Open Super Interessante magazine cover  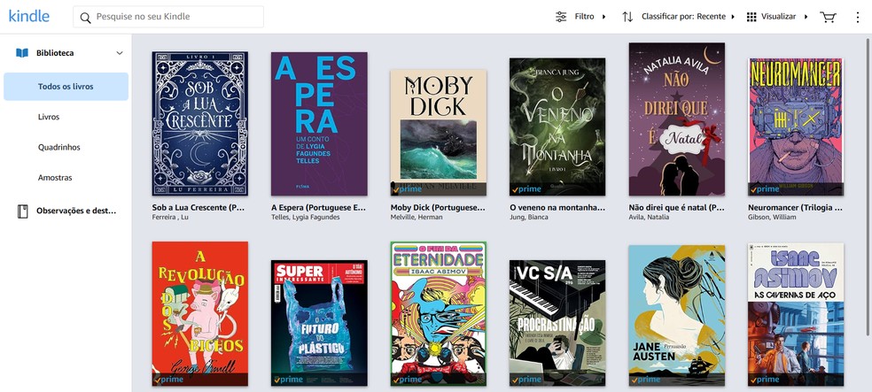point(319,323)
